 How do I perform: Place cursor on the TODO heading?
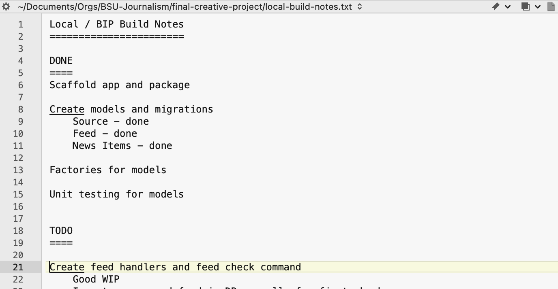pyautogui.click(x=61, y=231)
